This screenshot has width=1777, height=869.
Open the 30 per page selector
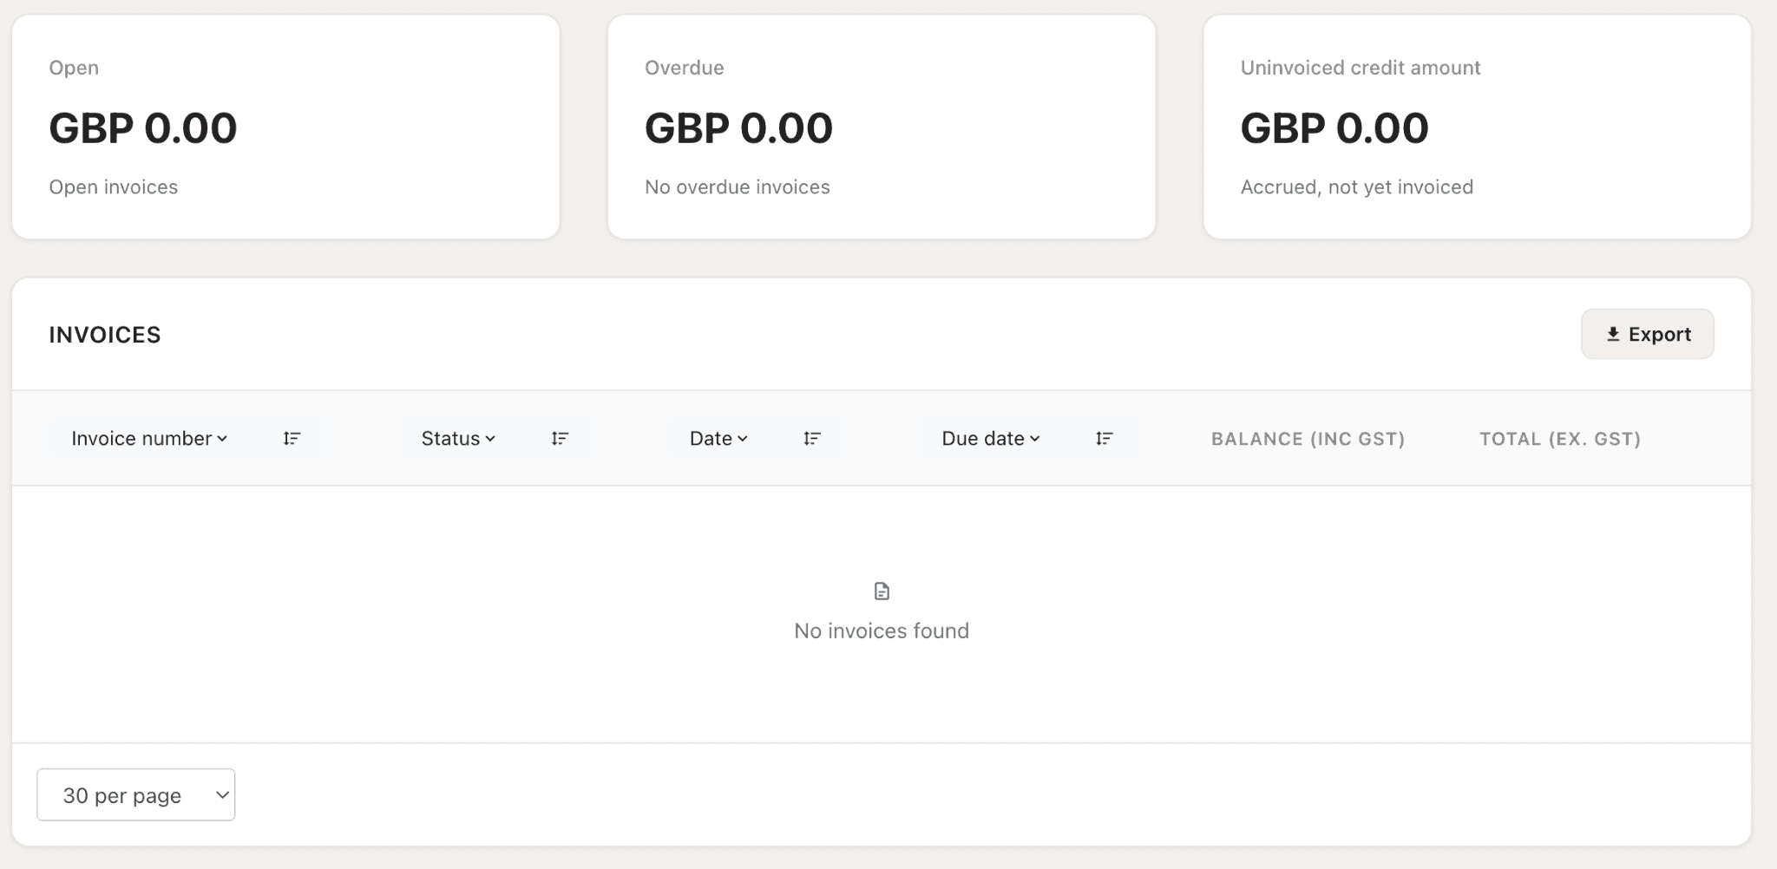(x=136, y=794)
